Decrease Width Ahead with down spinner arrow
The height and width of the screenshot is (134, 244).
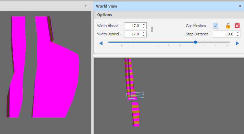(x=144, y=27)
